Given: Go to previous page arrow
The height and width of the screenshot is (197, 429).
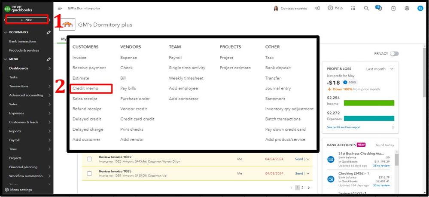Looking at the screenshot, I should [x=291, y=188].
